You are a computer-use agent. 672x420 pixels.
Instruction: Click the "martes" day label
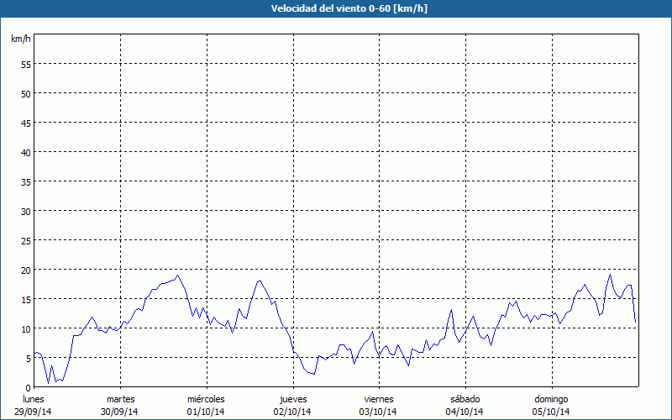121,398
